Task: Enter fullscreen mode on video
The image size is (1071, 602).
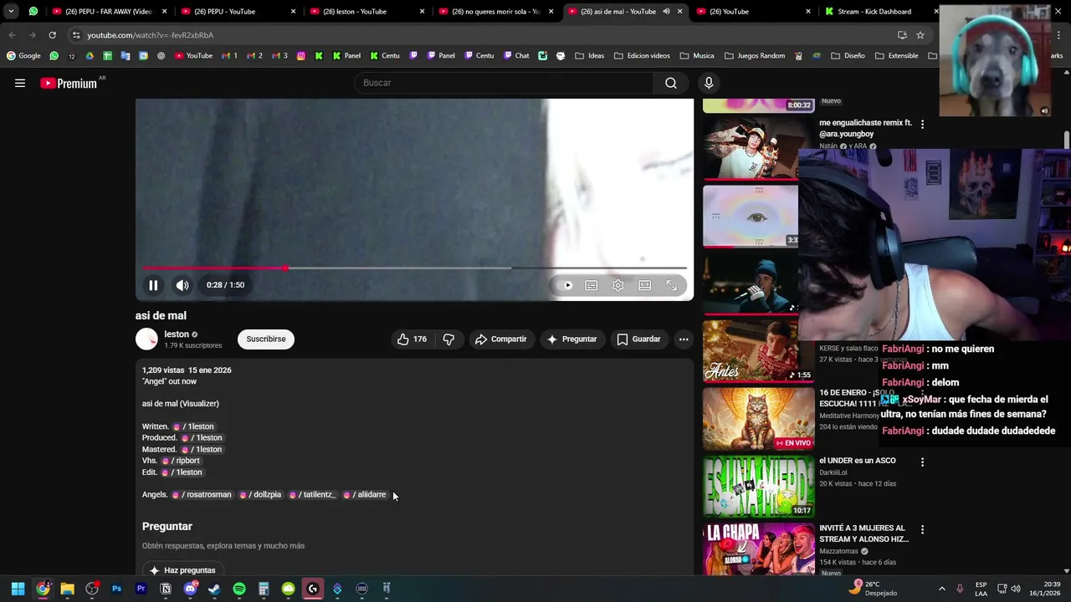Action: tap(672, 285)
